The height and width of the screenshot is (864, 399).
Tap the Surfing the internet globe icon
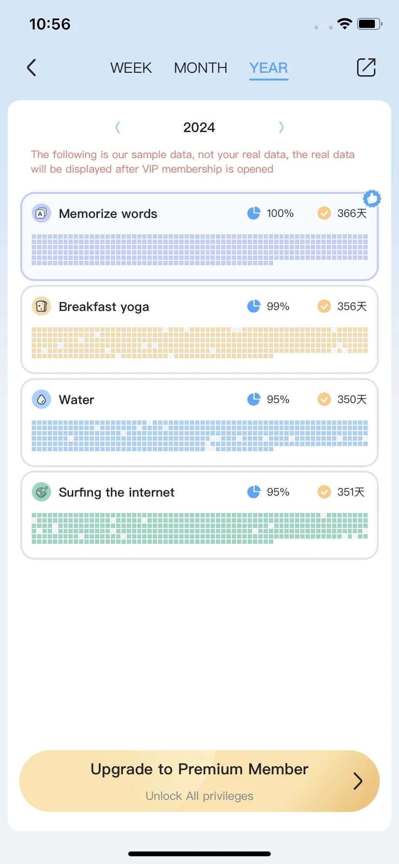(41, 492)
